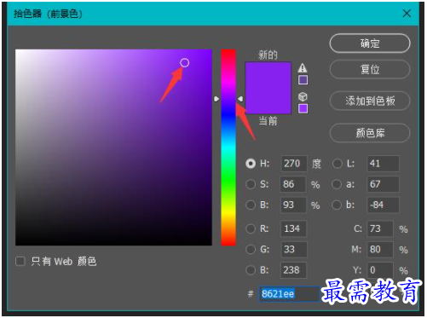Screen dimensions: 427x318
Task: Click the S field showing 86
Action: pyautogui.click(x=293, y=184)
